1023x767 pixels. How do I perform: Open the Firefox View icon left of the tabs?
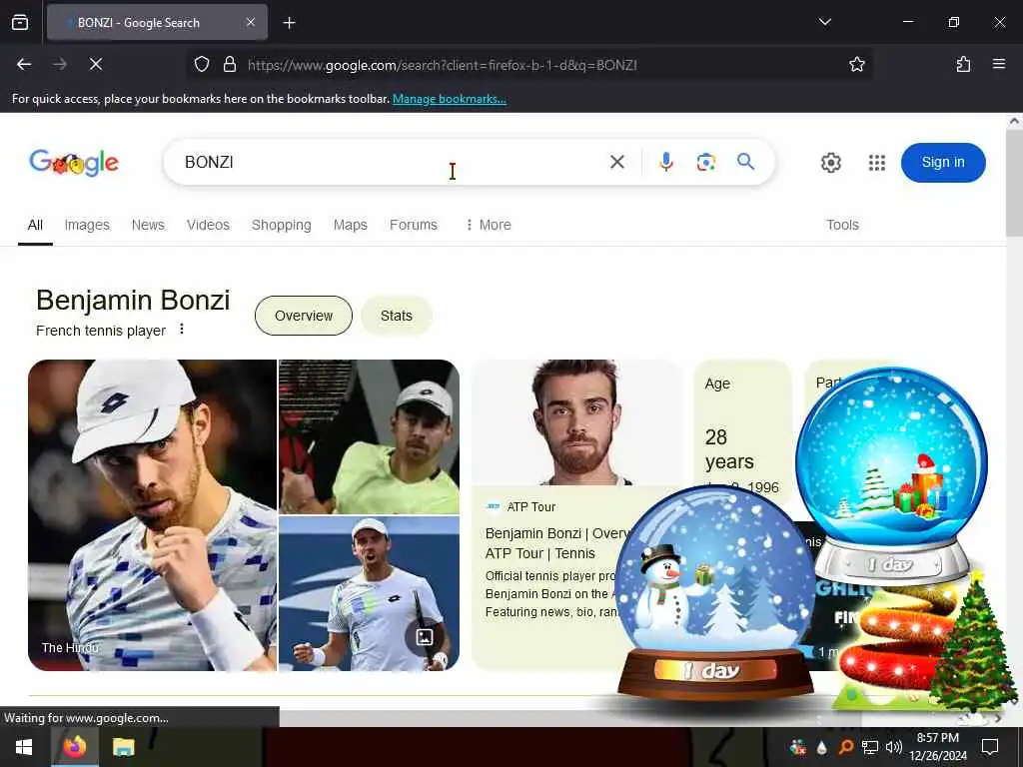20,23
